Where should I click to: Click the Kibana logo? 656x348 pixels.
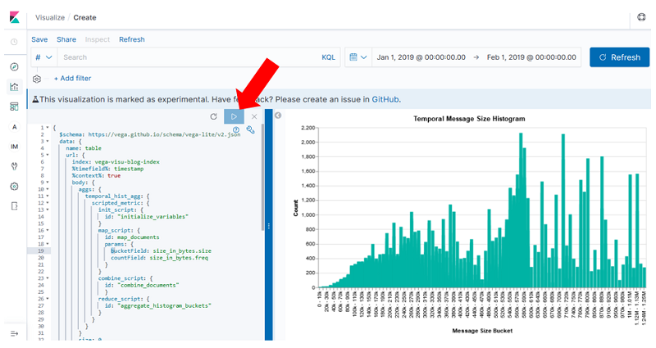point(14,16)
